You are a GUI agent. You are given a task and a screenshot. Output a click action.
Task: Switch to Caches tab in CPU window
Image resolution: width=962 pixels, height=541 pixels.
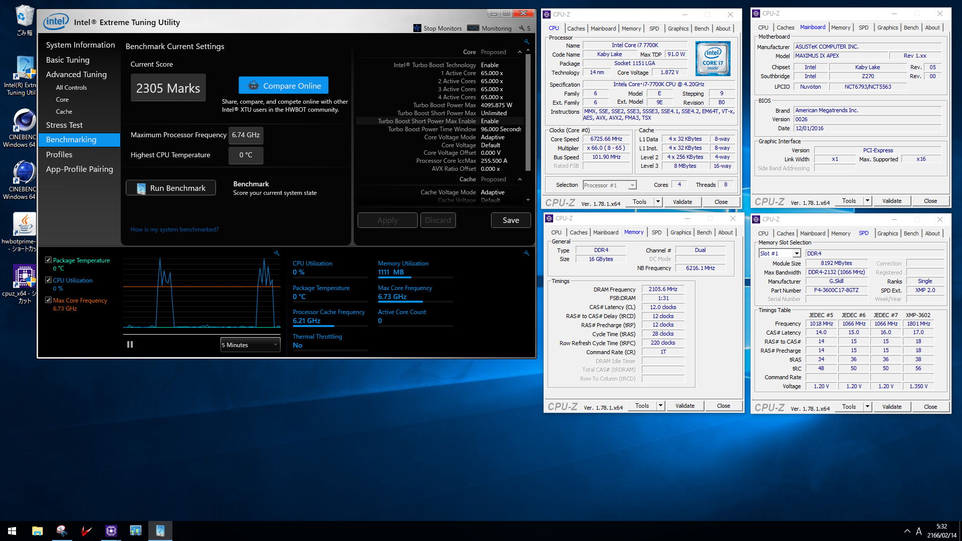tap(576, 29)
